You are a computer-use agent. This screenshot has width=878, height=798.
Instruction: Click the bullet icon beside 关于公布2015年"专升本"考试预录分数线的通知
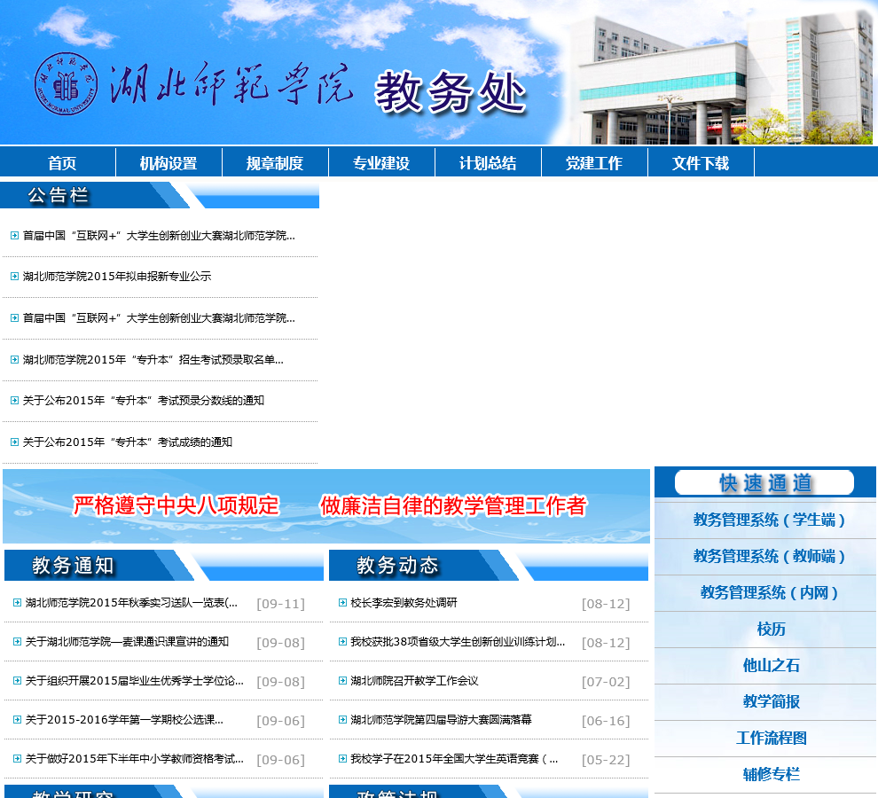coord(14,401)
